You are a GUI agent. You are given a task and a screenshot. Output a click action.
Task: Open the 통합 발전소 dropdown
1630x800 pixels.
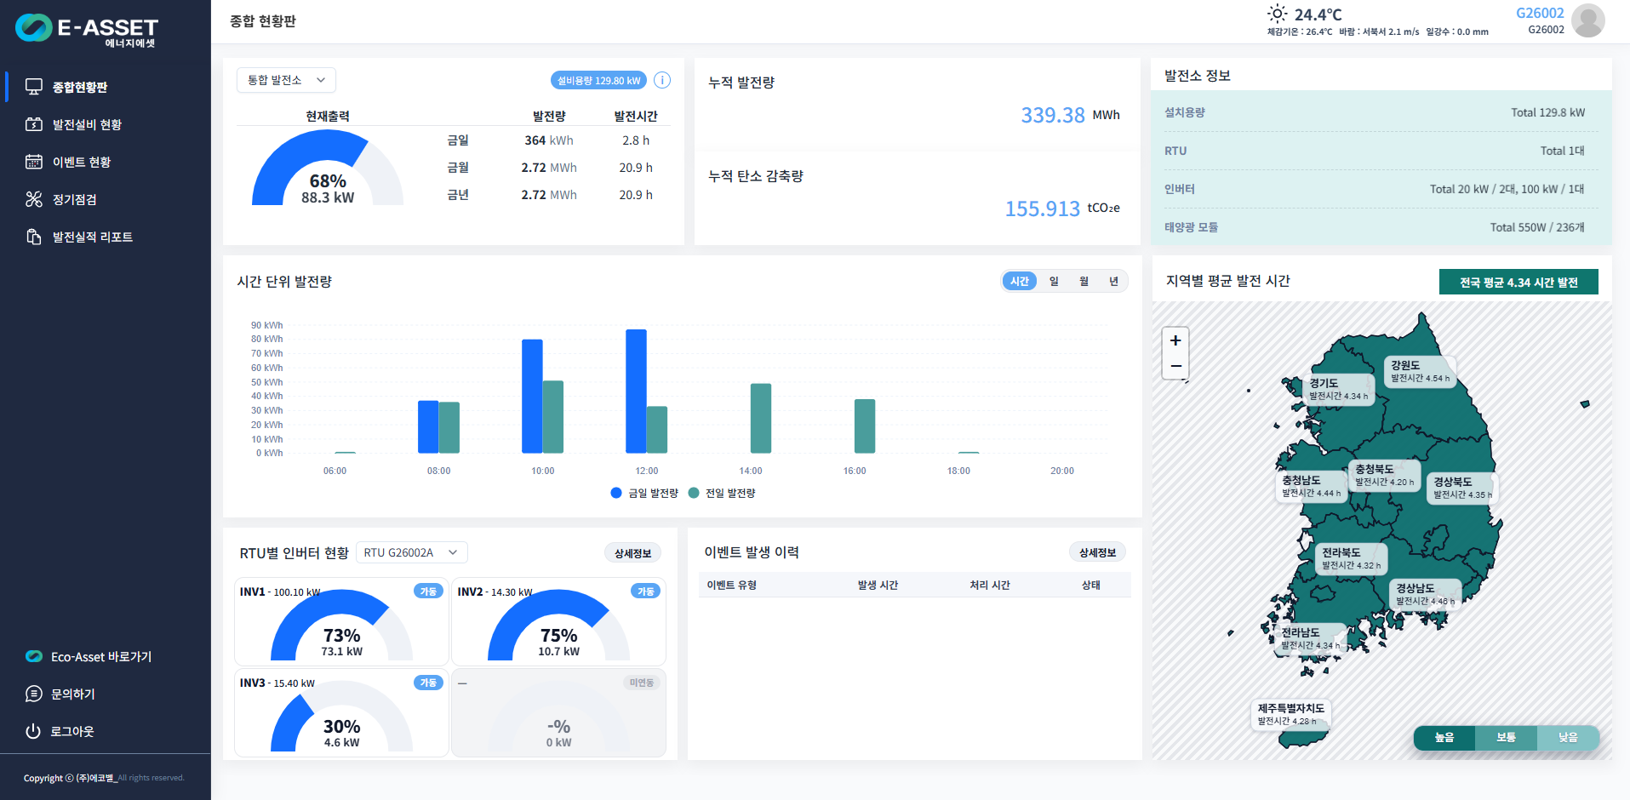click(x=286, y=80)
